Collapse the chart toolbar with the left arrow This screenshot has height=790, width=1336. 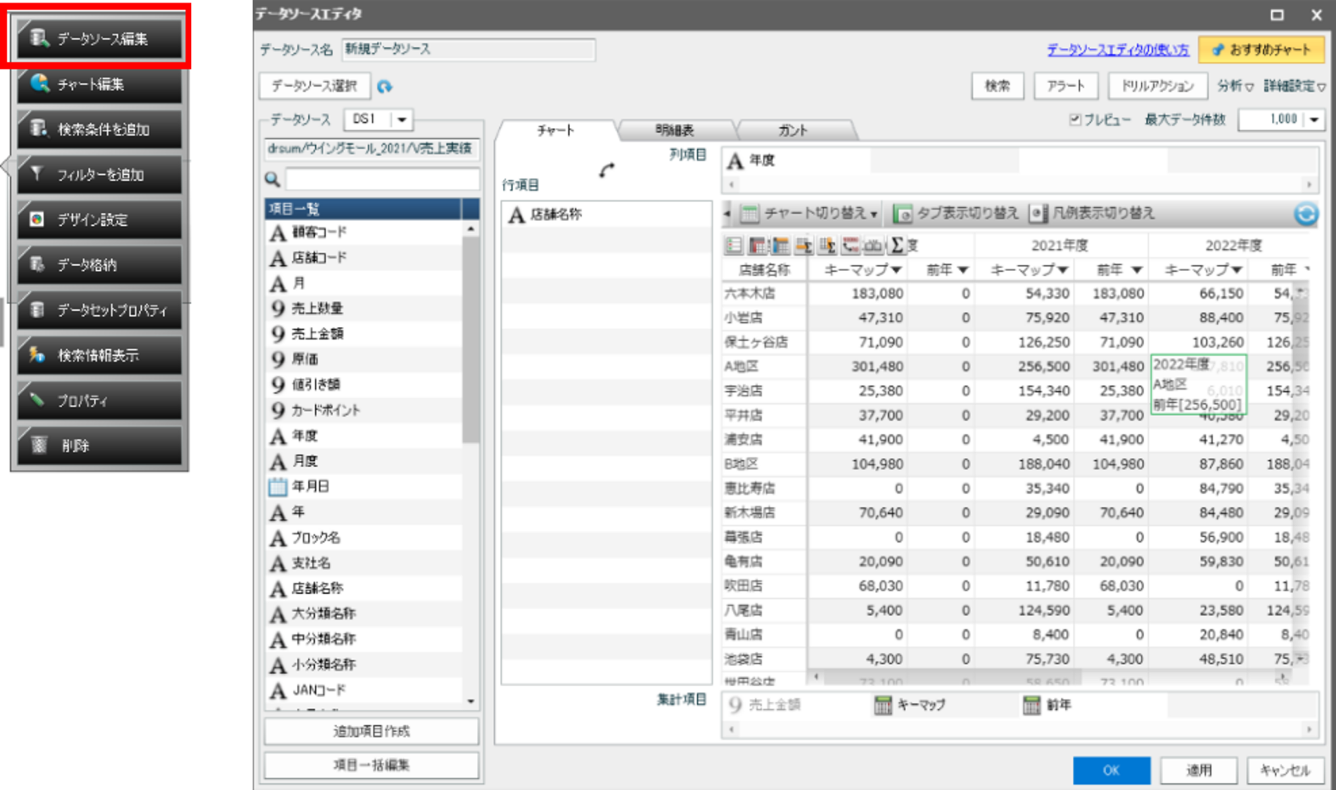click(727, 214)
